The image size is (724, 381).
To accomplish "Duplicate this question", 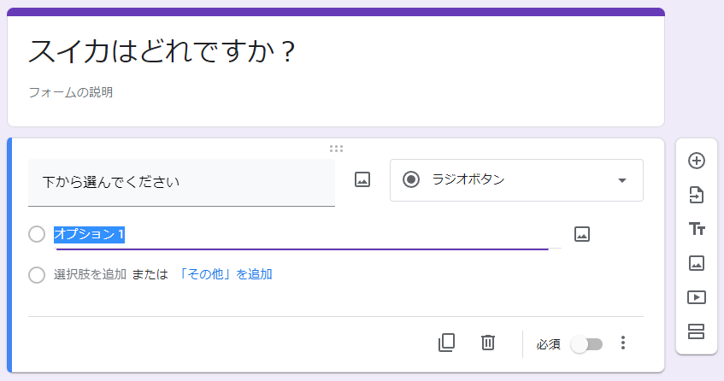I will [446, 343].
